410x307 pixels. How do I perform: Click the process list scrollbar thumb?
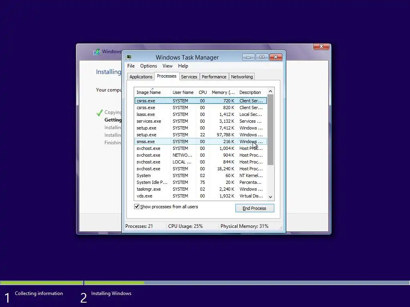tap(270, 130)
